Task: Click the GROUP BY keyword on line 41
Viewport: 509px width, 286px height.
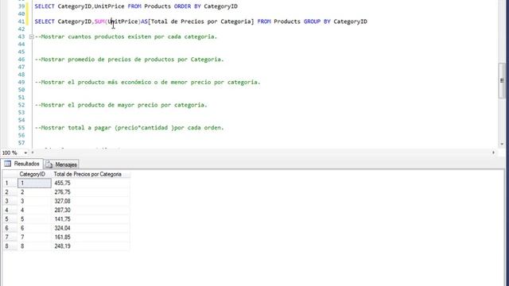Action: click(x=317, y=21)
